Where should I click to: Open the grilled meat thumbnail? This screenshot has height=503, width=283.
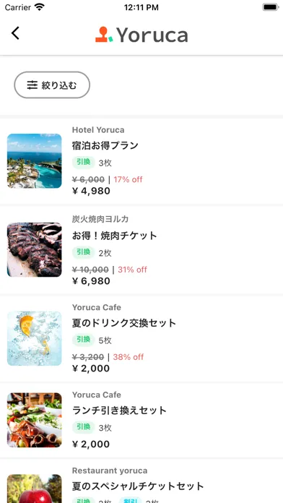coord(35,249)
